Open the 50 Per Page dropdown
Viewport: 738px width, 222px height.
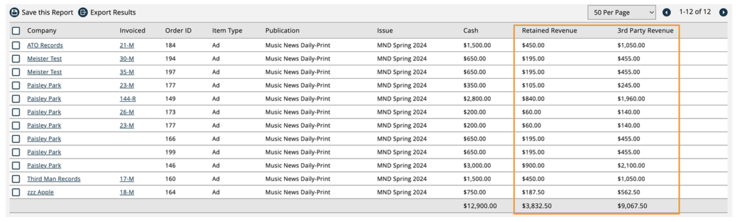pyautogui.click(x=621, y=13)
